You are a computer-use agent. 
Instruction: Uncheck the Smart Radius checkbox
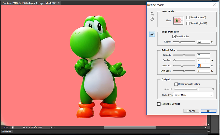pos(174,36)
